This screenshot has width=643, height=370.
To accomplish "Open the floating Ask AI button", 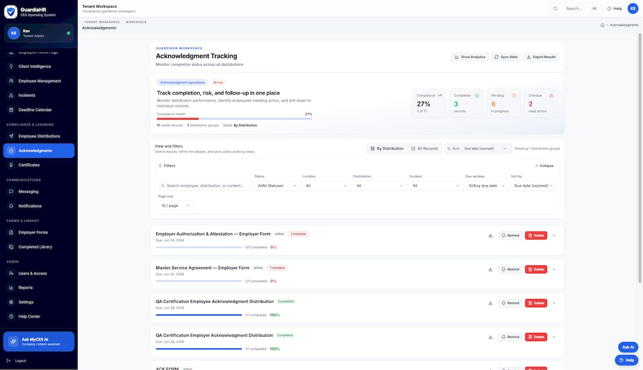I will coord(628,347).
